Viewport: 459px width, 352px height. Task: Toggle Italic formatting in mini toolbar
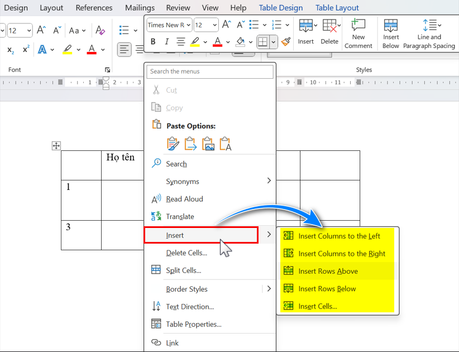[x=166, y=41]
